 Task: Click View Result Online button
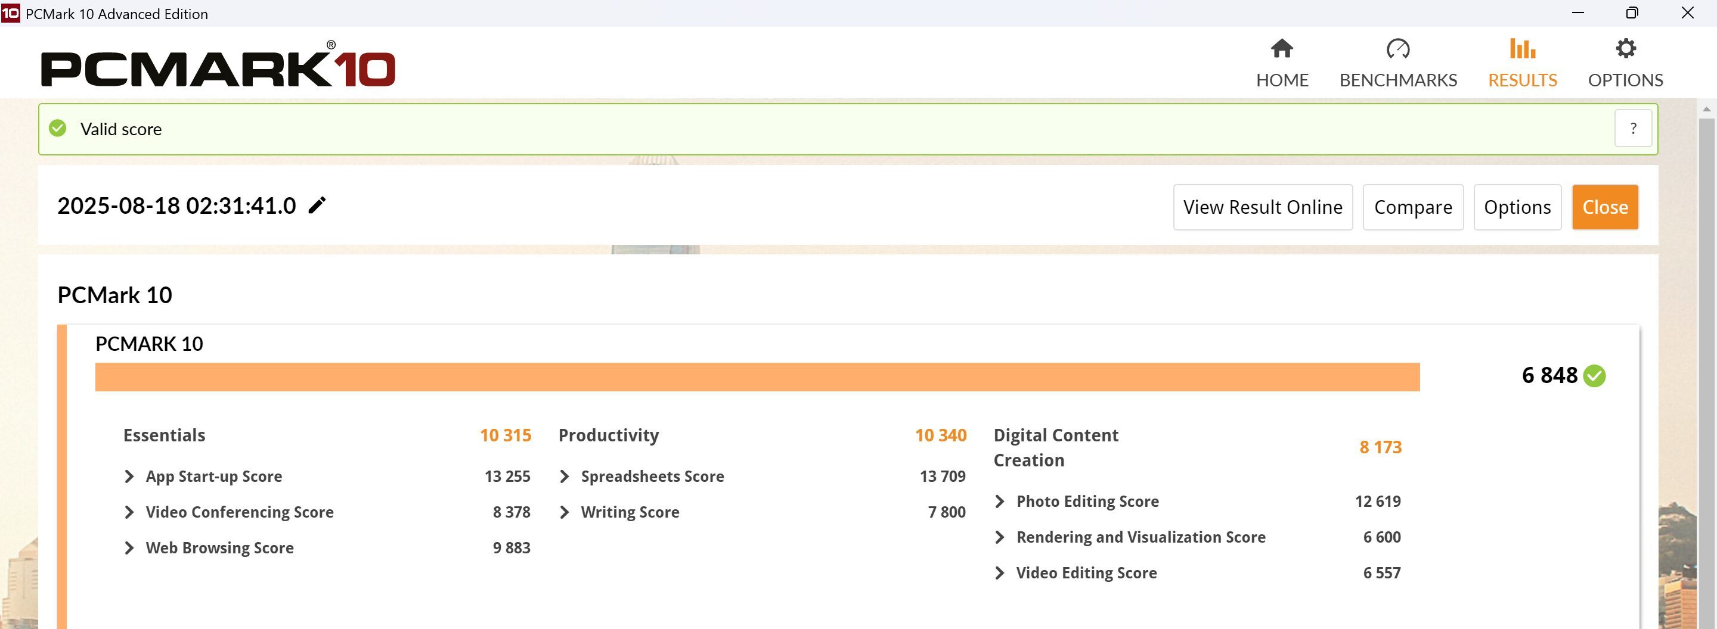pos(1263,207)
